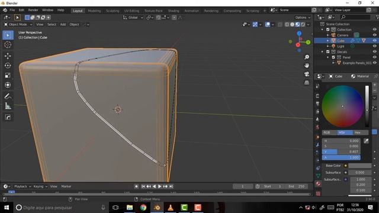Open the Modifier properties wrench tab
The image size is (379, 213).
318,144
